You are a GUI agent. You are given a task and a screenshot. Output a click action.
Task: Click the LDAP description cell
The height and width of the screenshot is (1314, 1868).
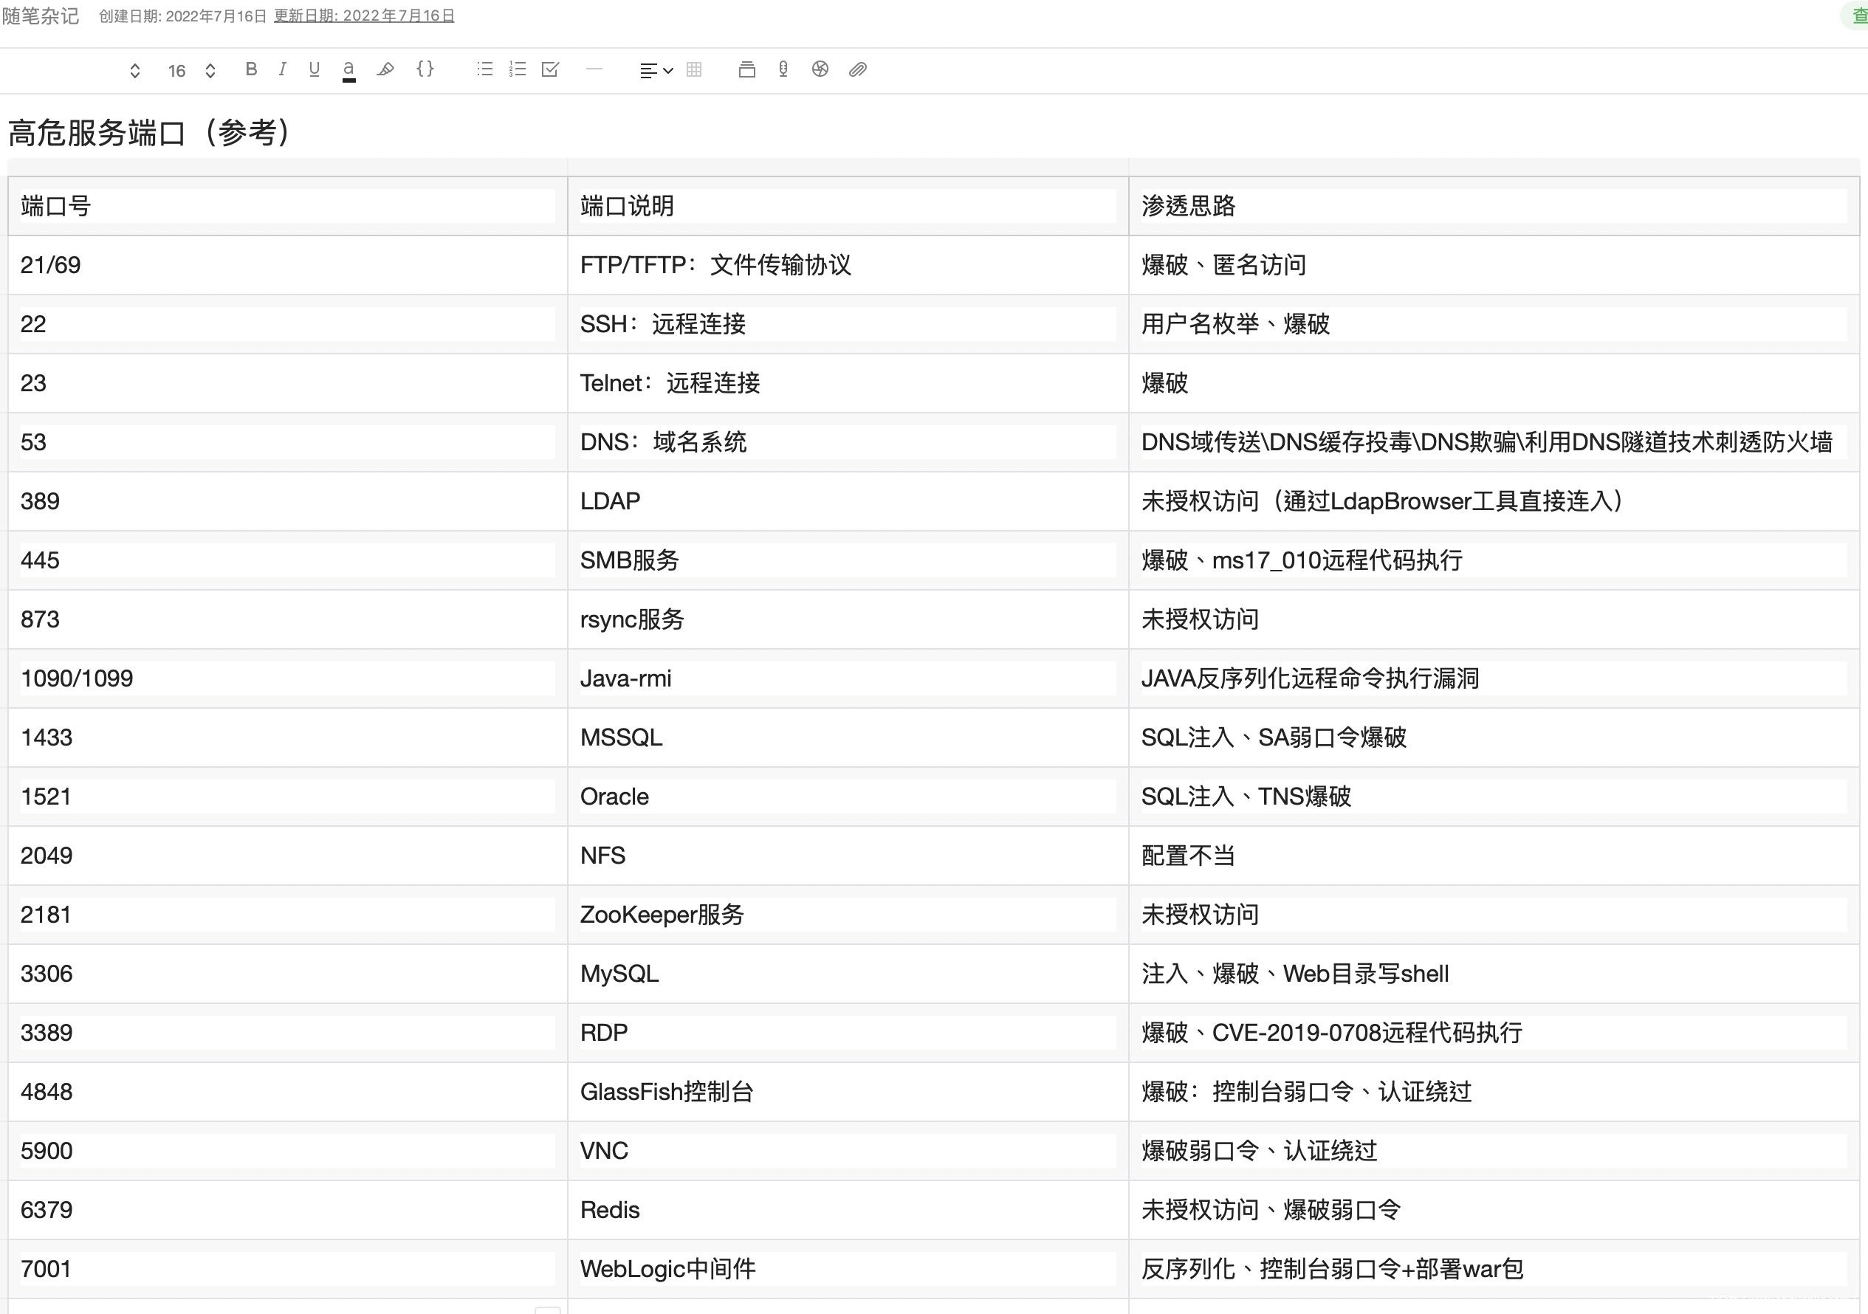(848, 501)
